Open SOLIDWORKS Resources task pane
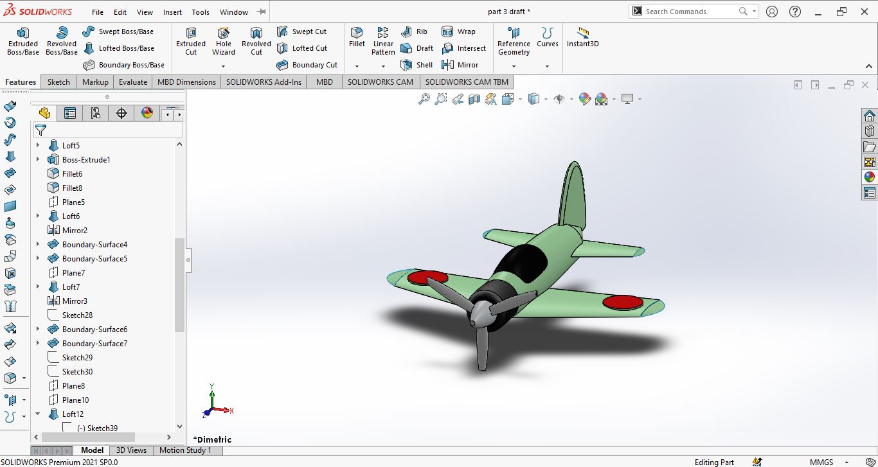 pyautogui.click(x=870, y=116)
